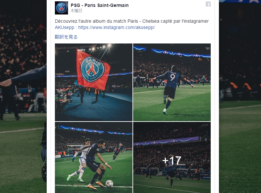Click the blurred background right of post
The width and height of the screenshot is (261, 193).
click(x=240, y=96)
